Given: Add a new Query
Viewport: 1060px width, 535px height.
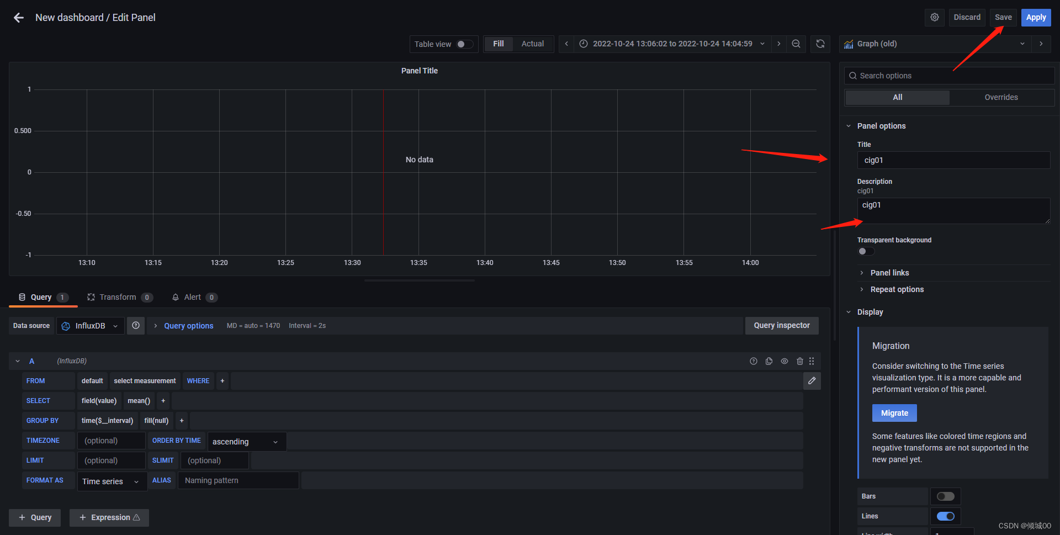Looking at the screenshot, I should [x=35, y=517].
